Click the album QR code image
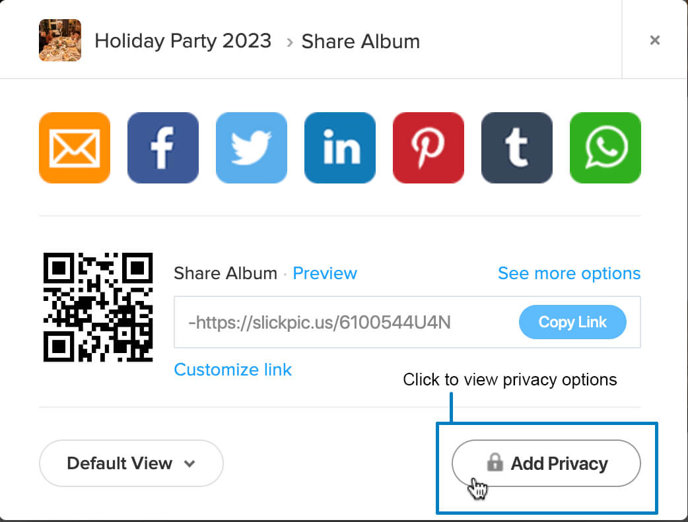The image size is (688, 522). pos(98,307)
